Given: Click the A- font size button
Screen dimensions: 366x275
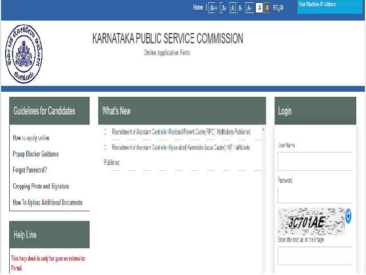Looking at the screenshot, I should click(240, 9).
